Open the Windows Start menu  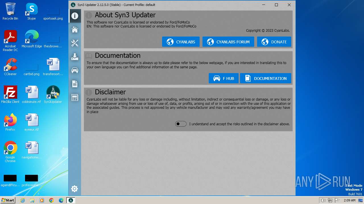point(8,200)
